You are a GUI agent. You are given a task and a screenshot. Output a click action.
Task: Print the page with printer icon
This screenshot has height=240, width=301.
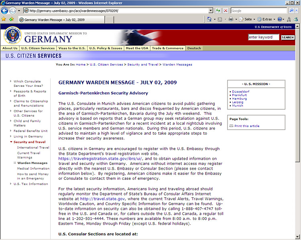(x=231, y=19)
